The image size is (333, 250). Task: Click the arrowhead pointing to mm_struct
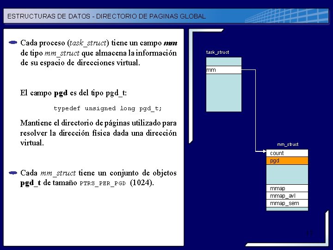265,151
